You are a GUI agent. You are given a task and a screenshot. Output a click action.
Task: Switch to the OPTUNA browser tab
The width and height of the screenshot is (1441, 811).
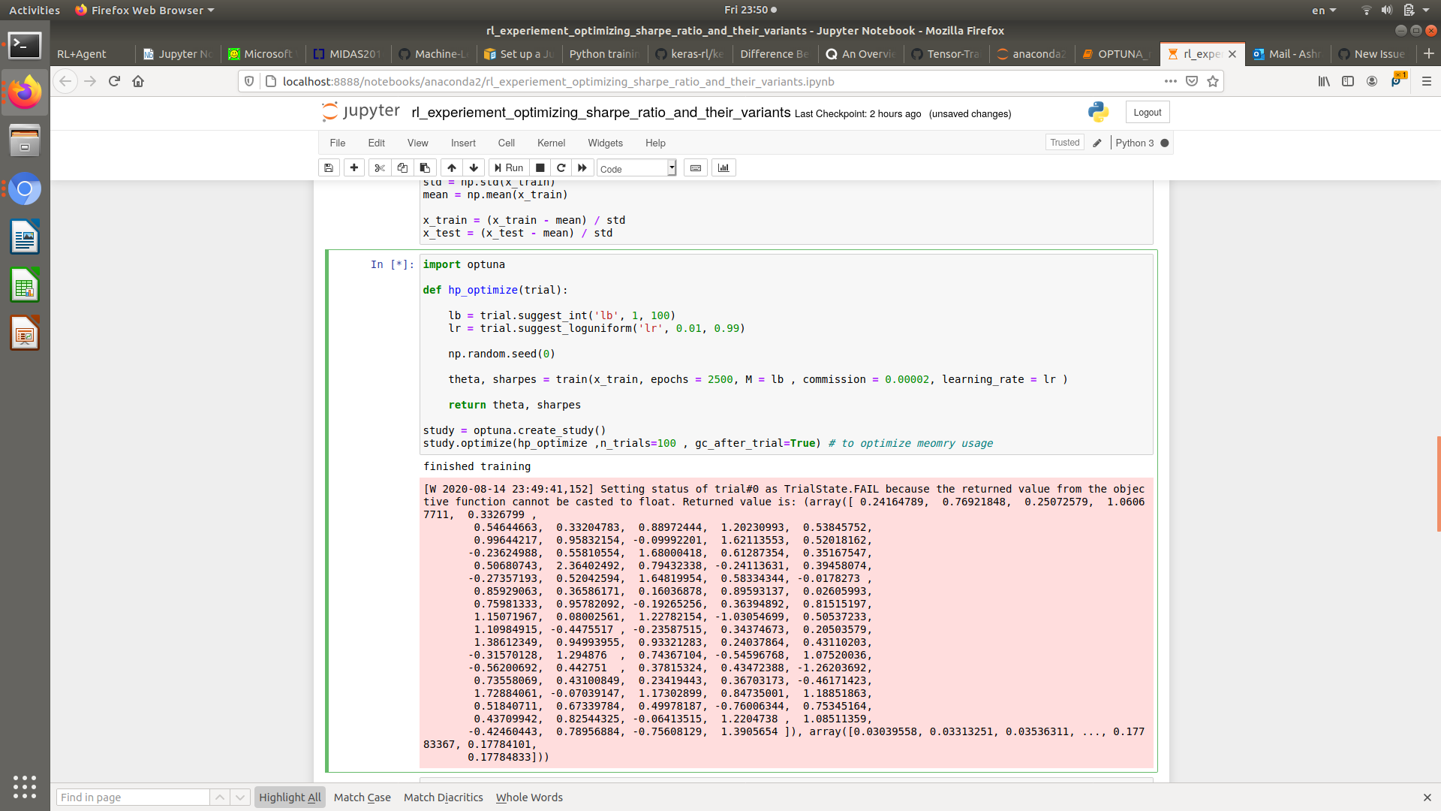coord(1118,53)
